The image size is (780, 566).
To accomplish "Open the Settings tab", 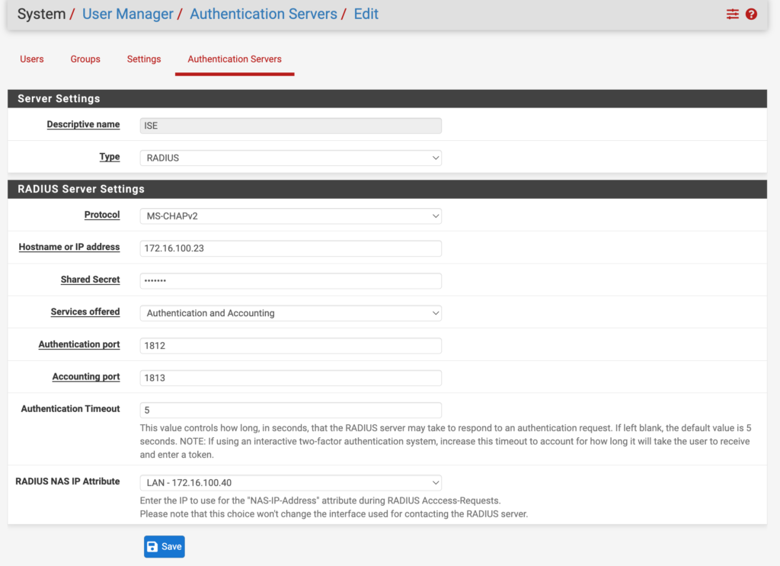I will pyautogui.click(x=143, y=59).
